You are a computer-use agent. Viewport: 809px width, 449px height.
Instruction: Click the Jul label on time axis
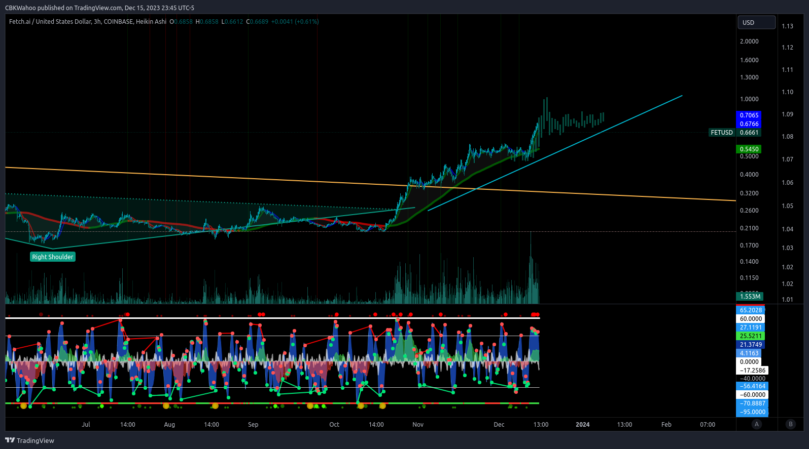coord(86,425)
